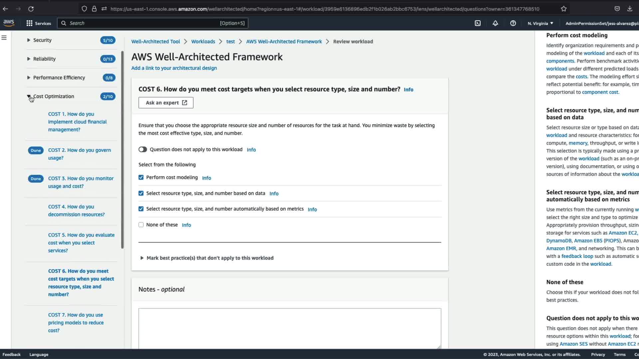Enable 'Question does not apply' toggle

tap(143, 150)
